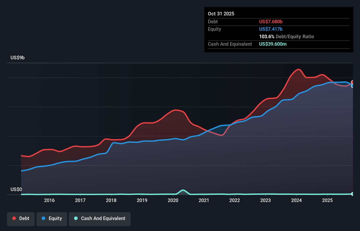This screenshot has width=360, height=231.
Task: Click the 2019 x-axis label
Action: [142, 200]
